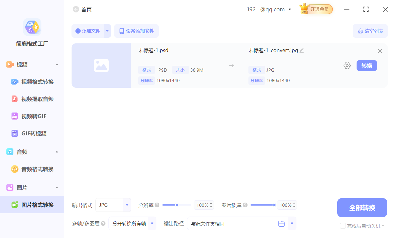Click the 全部转换 button

[362, 208]
